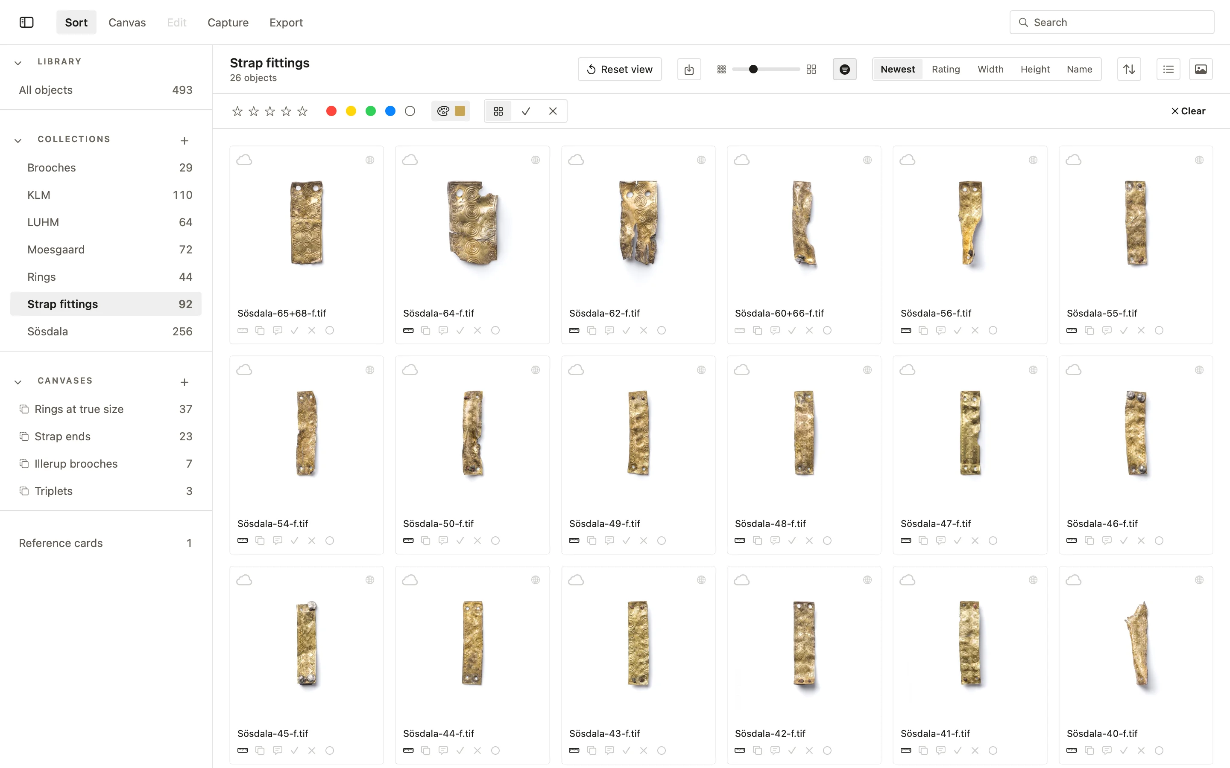Screen dimensions: 1230x768
Task: Show all items grid filter
Action: tap(498, 111)
